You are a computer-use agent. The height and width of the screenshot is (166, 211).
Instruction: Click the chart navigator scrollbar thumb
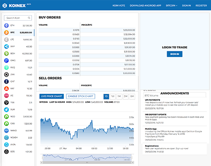pos(87,163)
